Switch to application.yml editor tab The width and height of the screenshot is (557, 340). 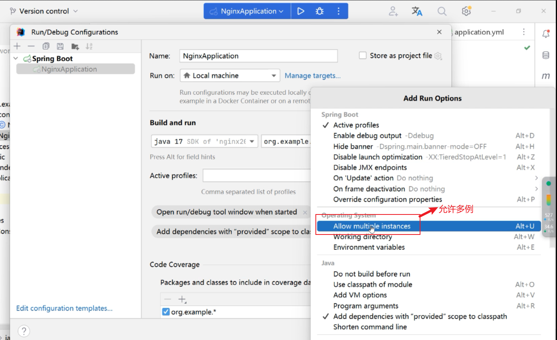coord(479,32)
